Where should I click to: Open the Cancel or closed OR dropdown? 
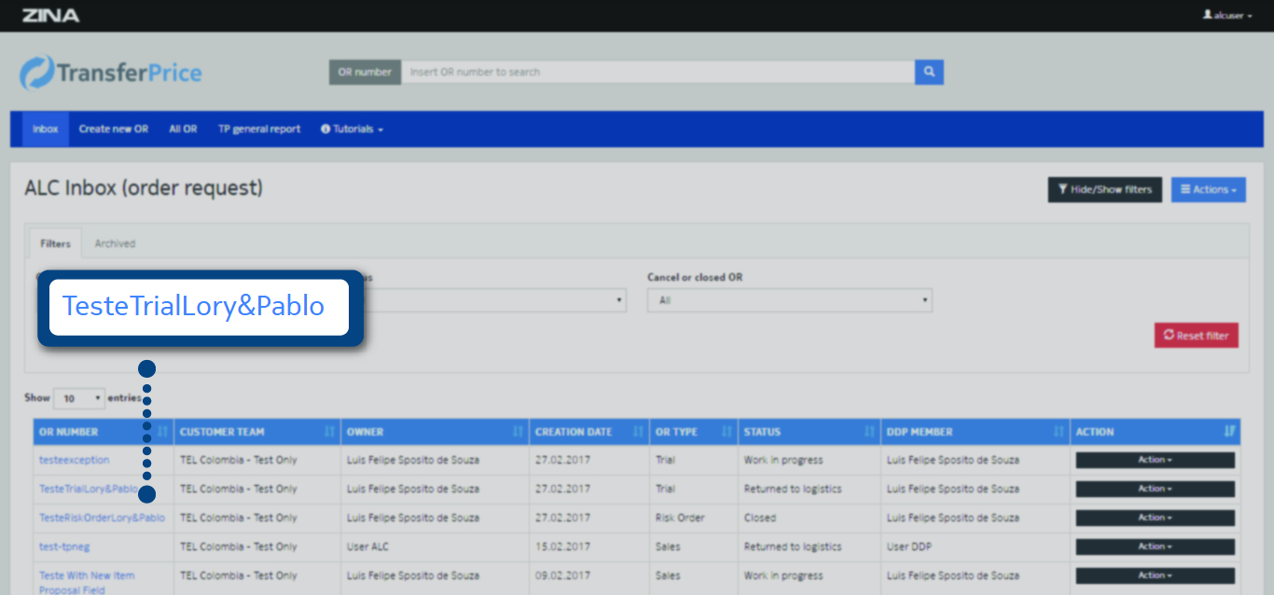[x=789, y=300]
